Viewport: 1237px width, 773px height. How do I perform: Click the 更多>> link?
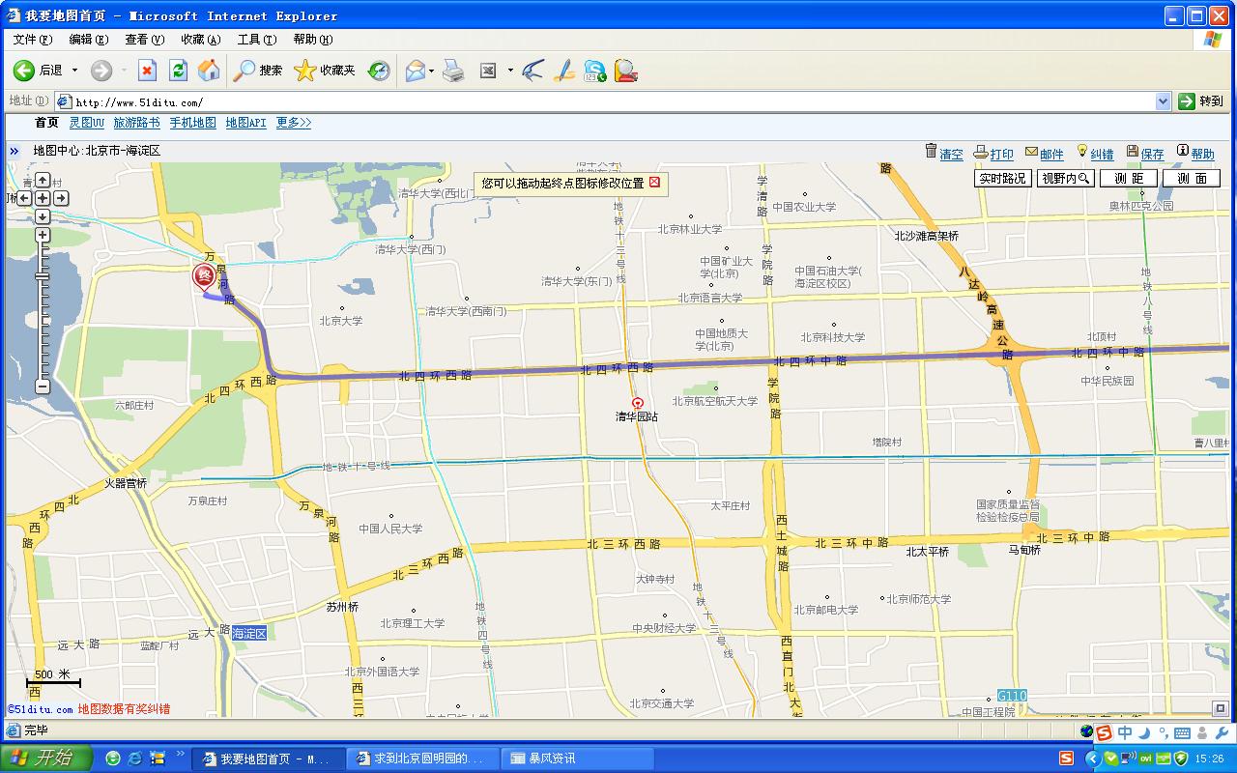click(294, 123)
